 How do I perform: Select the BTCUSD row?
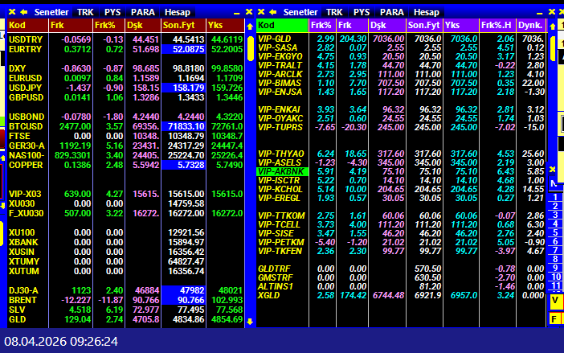(126, 126)
